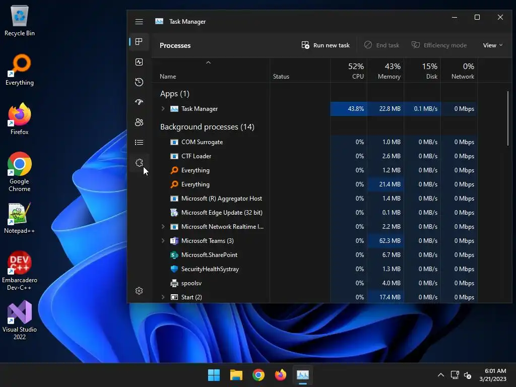Click the COM Surrogate process icon
The width and height of the screenshot is (516, 387).
point(174,142)
